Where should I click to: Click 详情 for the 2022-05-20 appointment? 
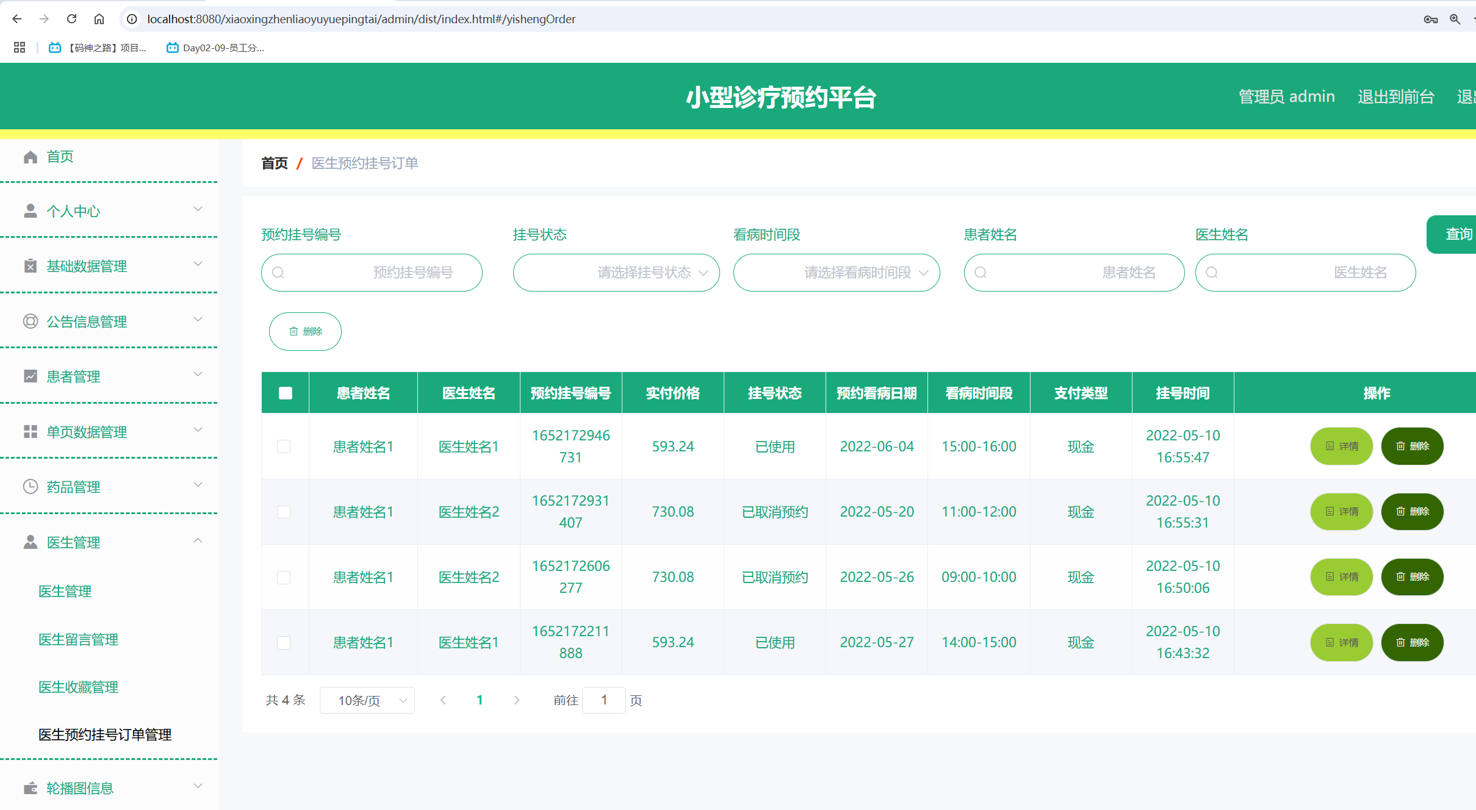coord(1341,512)
